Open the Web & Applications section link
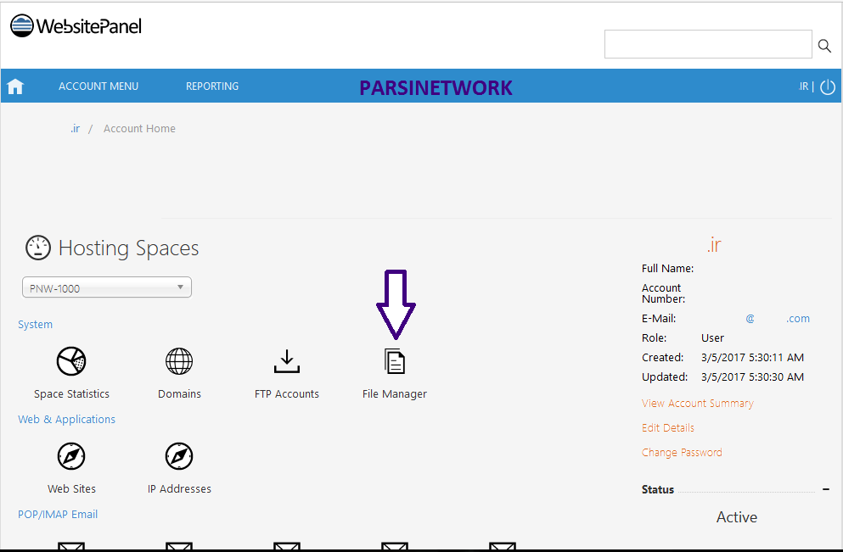This screenshot has width=843, height=552. [66, 420]
